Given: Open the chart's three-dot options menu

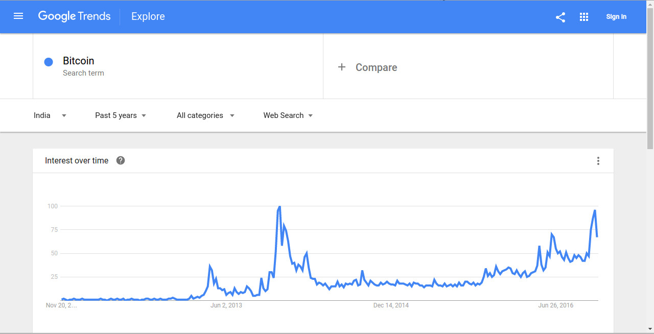Looking at the screenshot, I should [598, 161].
